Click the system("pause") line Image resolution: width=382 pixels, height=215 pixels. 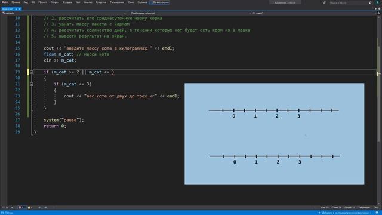(64, 120)
